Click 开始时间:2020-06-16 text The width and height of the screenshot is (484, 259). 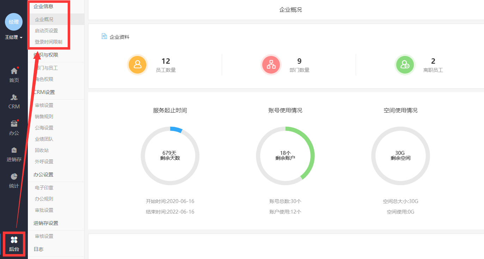[x=170, y=201]
